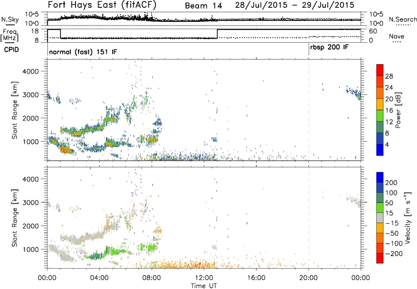
Task: Click the '10^5' label on left noise axis
Action: point(32,14)
